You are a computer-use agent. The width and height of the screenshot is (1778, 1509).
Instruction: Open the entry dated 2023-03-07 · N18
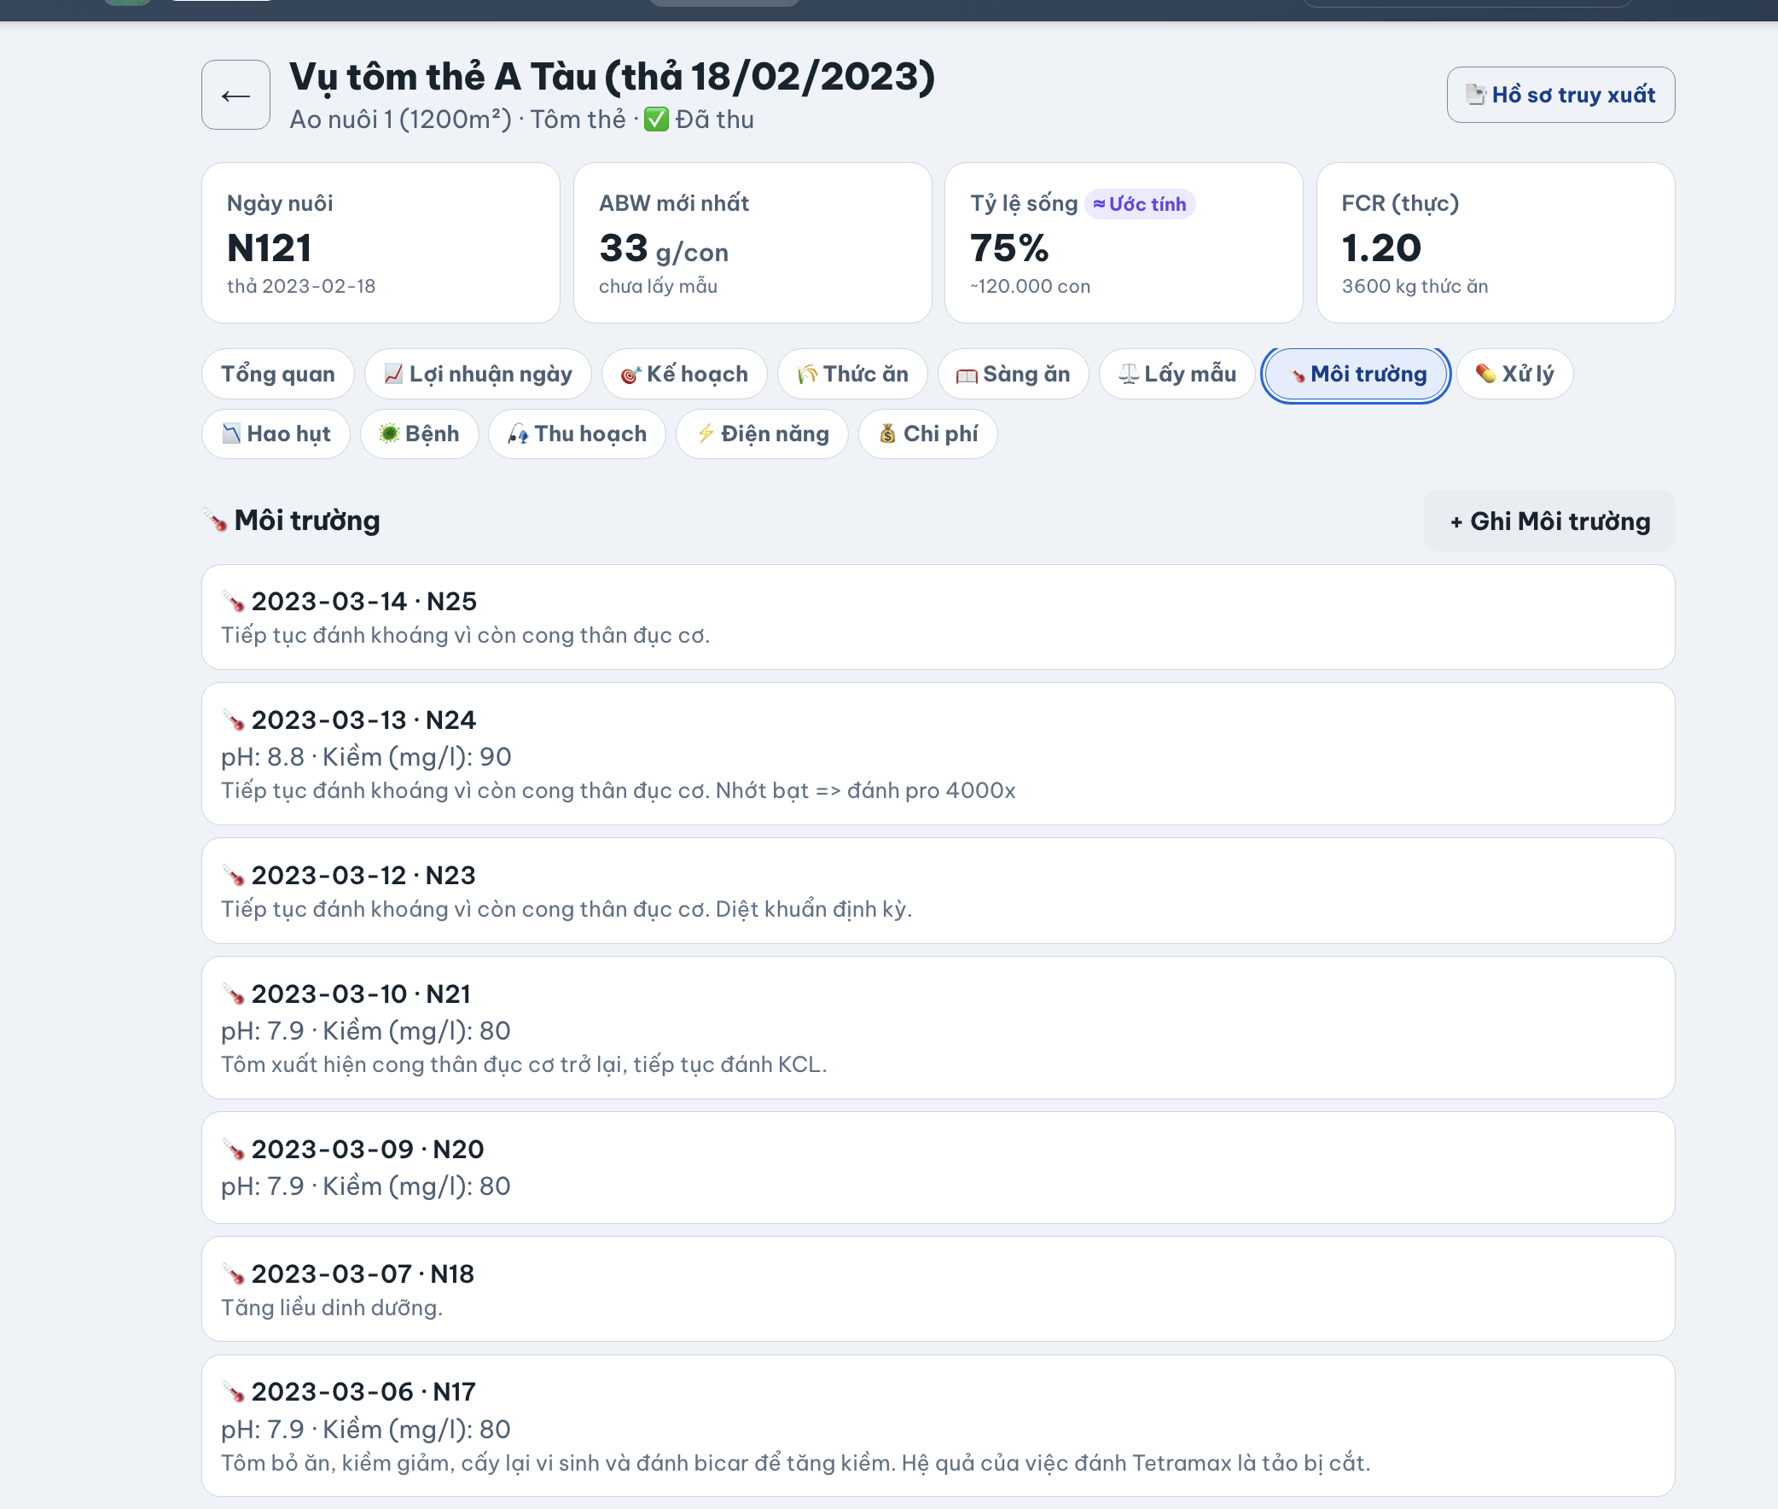click(x=938, y=1289)
